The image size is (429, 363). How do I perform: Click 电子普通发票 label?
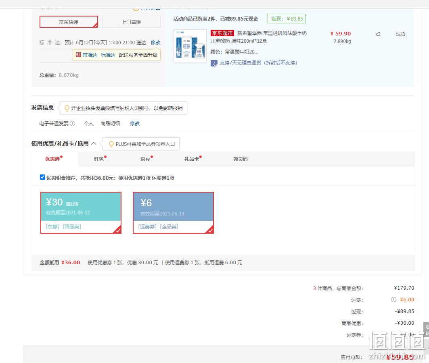(x=54, y=123)
